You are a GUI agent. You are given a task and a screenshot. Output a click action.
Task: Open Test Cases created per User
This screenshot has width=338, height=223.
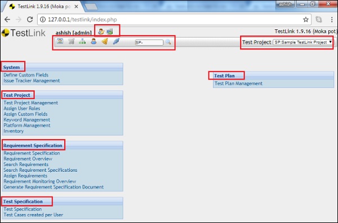pyautogui.click(x=33, y=215)
